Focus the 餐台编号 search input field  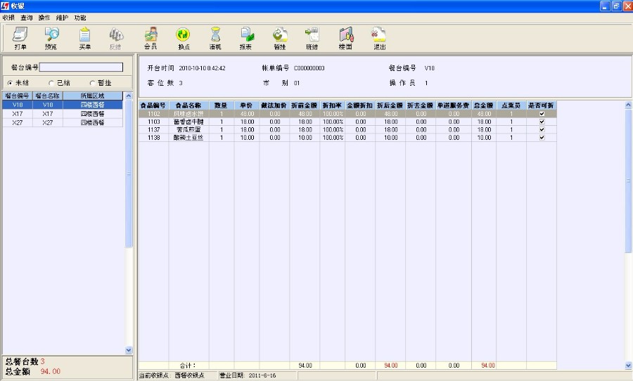[x=81, y=67]
